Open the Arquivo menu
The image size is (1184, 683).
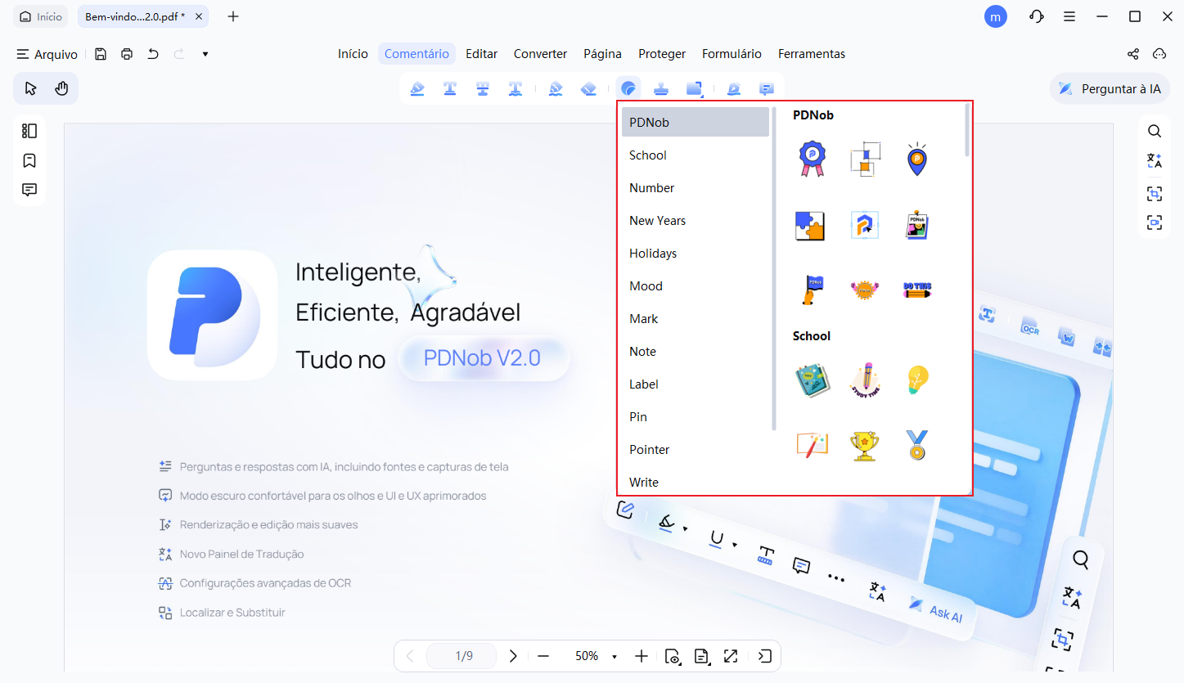tap(47, 53)
